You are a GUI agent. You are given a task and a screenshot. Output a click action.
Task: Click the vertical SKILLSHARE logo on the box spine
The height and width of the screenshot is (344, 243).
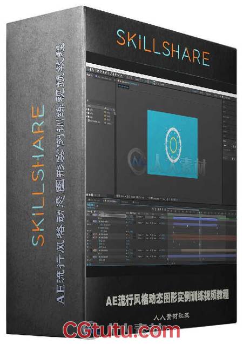point(38,175)
